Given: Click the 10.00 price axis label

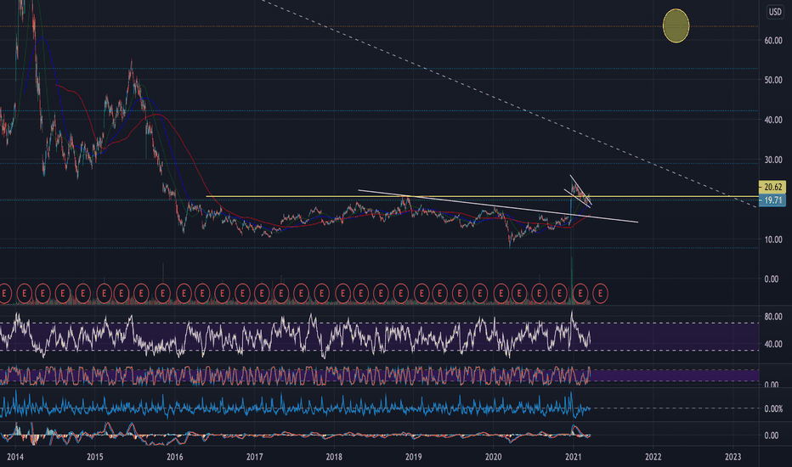Looking at the screenshot, I should [772, 239].
